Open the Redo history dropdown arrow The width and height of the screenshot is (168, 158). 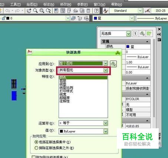click(x=22, y=11)
